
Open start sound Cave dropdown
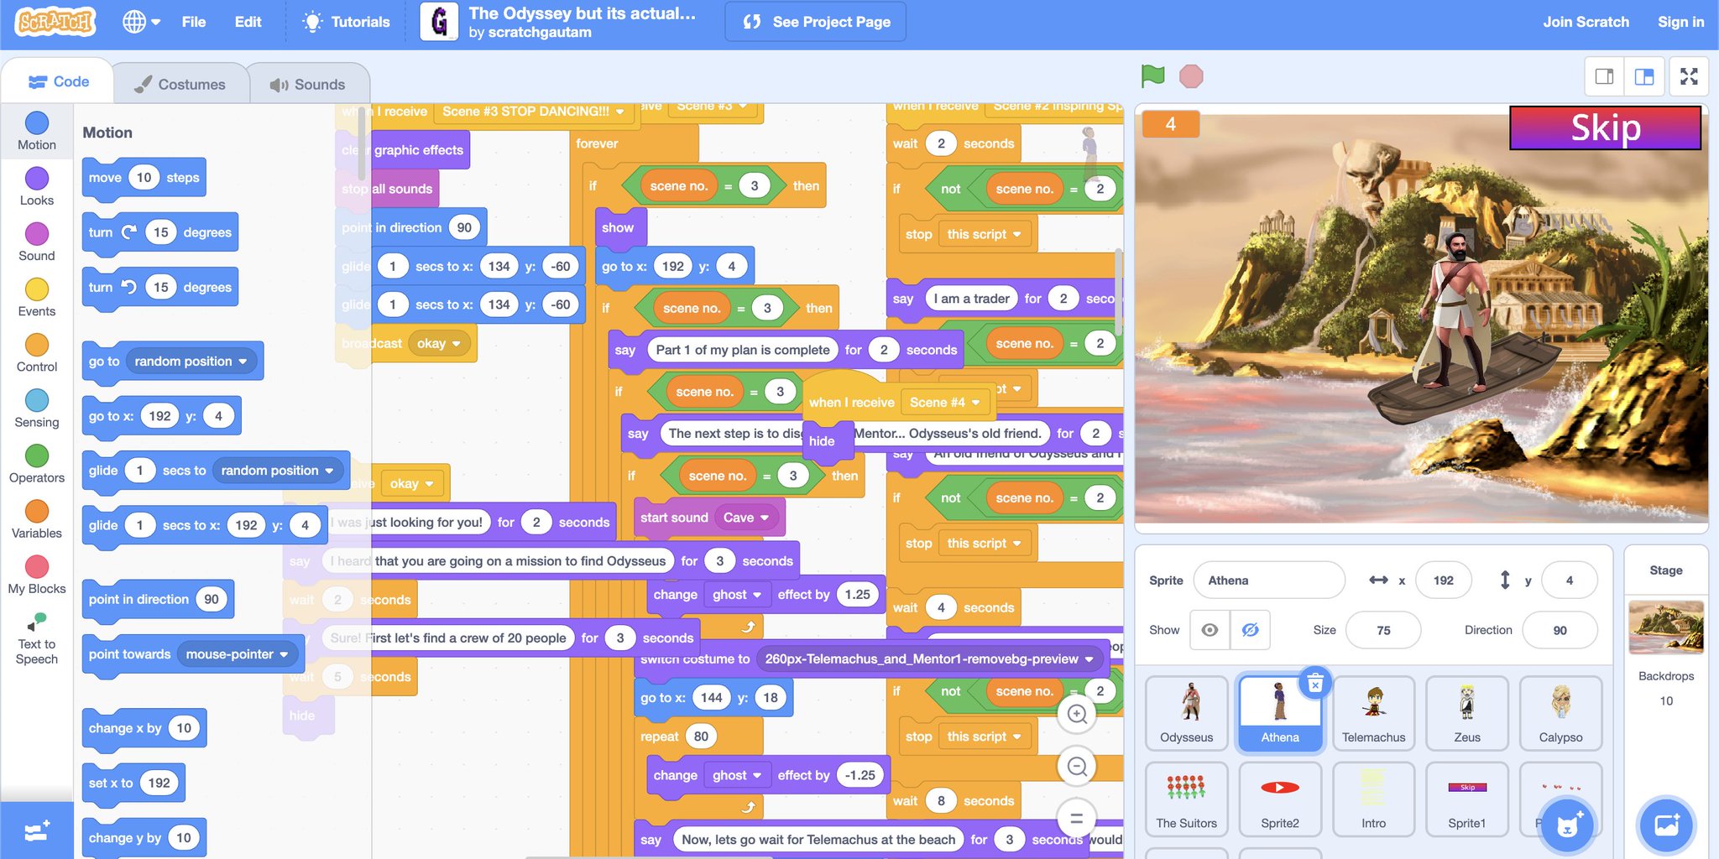(x=746, y=518)
